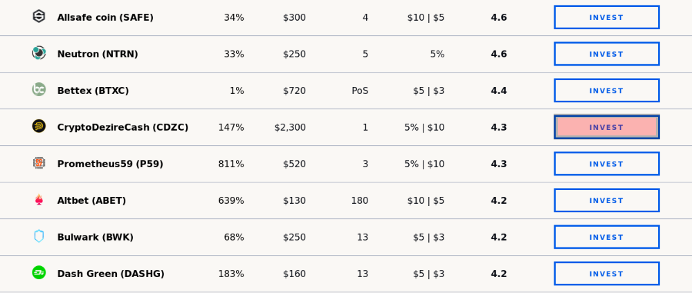Open CryptoDezireCash (CDZC) name link

click(122, 127)
